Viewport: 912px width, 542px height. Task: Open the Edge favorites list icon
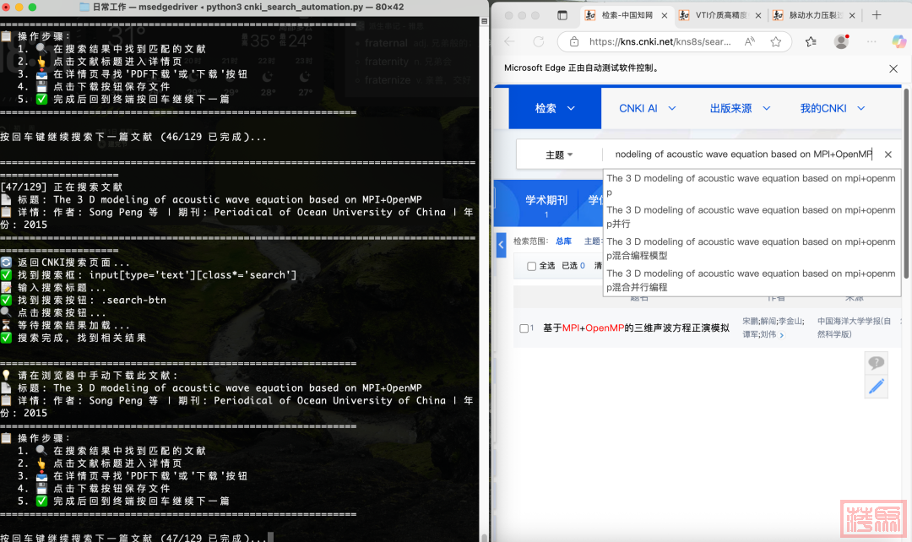click(811, 41)
